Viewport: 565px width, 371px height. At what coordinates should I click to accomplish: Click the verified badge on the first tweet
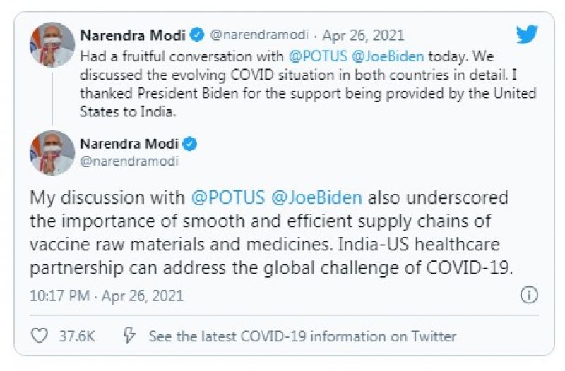click(200, 35)
